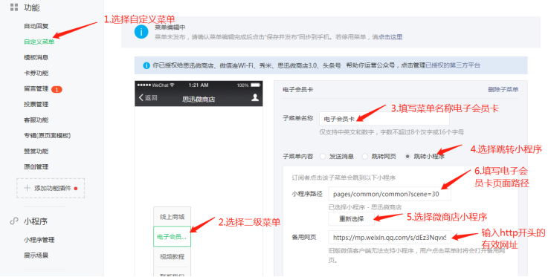Open 自定义菜单 in the sidebar
This screenshot has width=551, height=277.
click(39, 42)
